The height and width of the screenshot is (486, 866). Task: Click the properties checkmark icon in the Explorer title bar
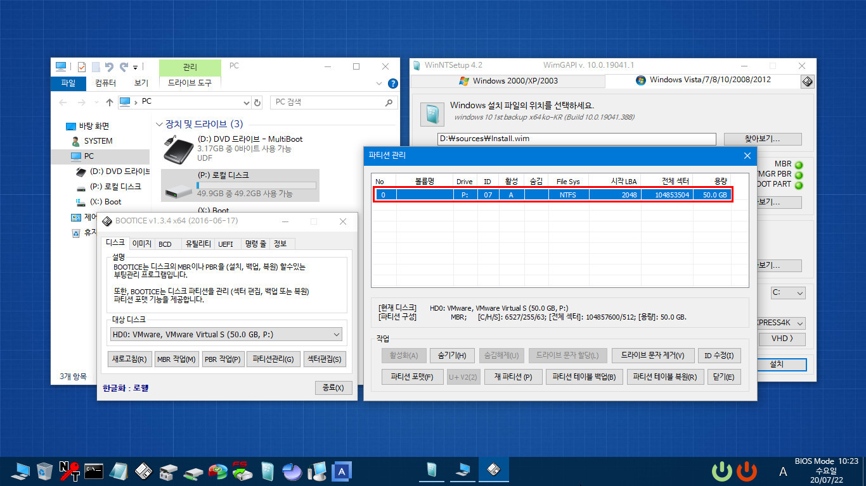pos(82,66)
